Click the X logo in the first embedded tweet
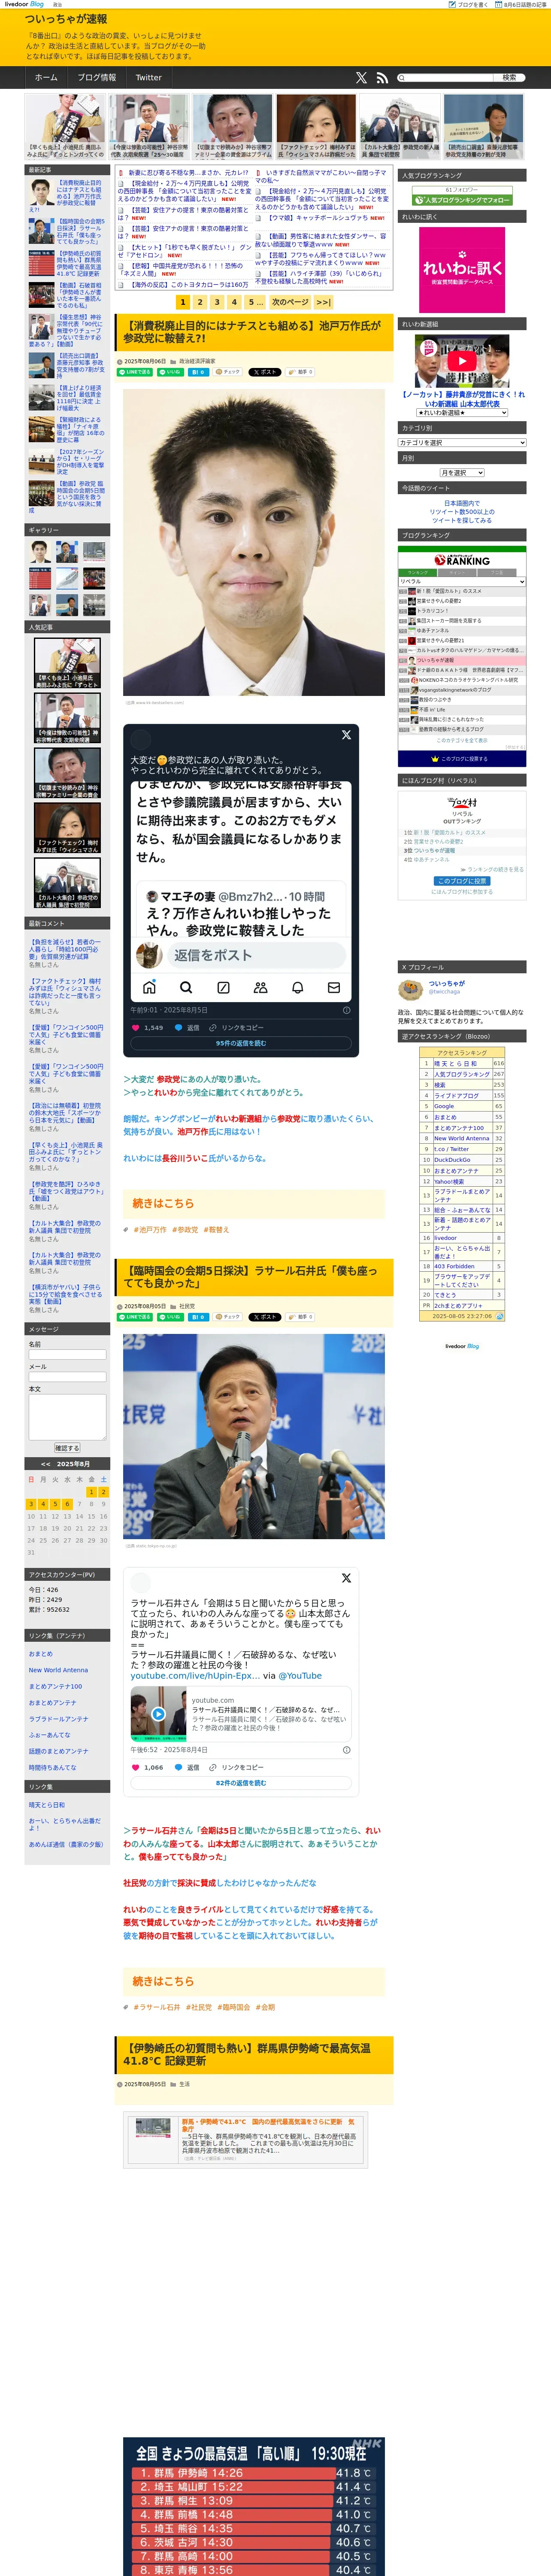551x2576 pixels. coord(346,735)
